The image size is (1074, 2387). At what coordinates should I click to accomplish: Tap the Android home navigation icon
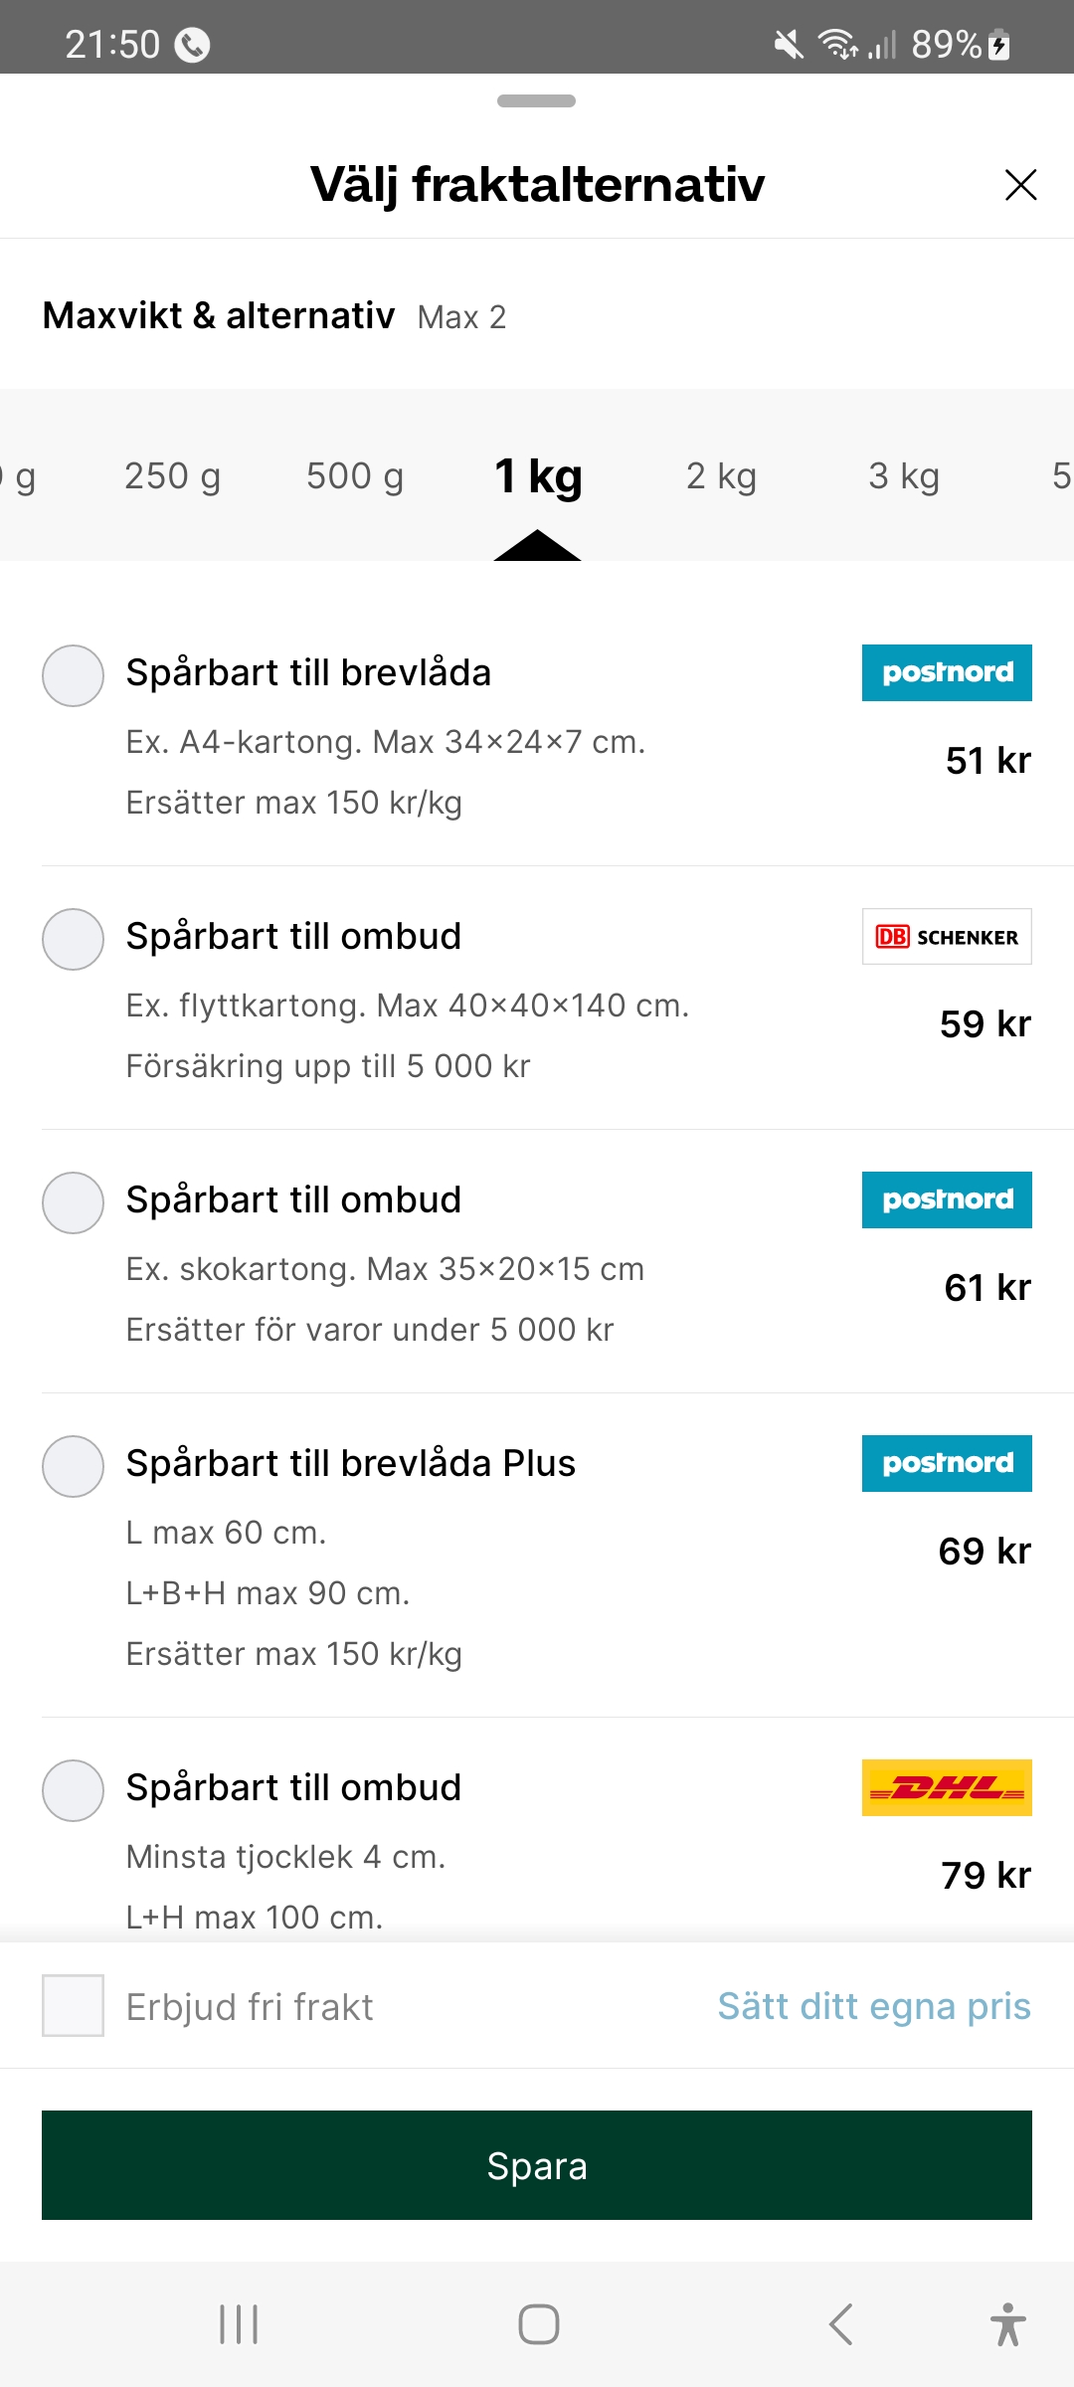(538, 2324)
